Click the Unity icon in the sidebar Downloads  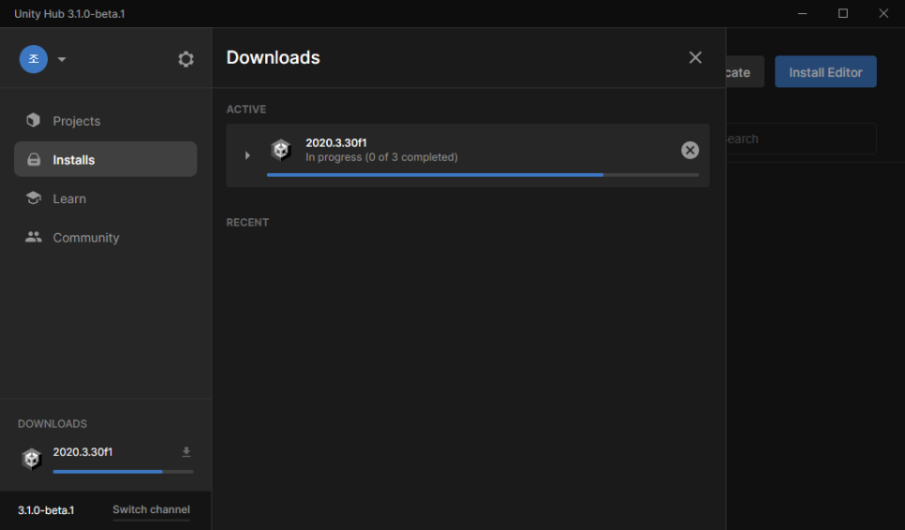coord(32,459)
